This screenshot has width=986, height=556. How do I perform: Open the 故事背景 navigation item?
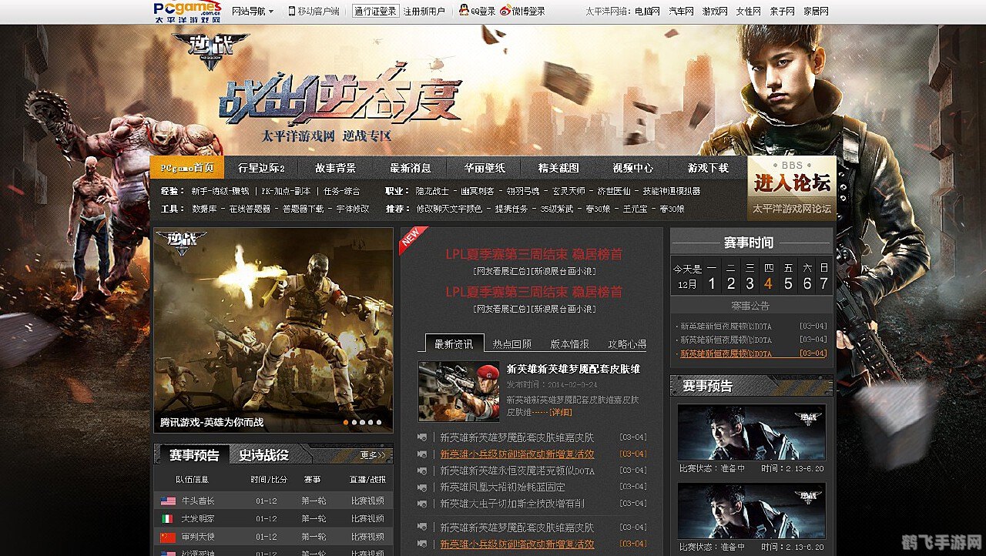pos(336,168)
